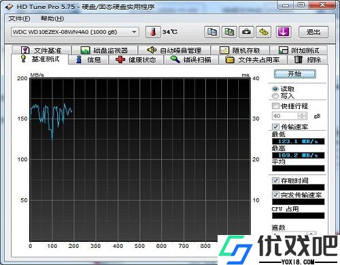Switch to the 文件基准 tab

[41, 50]
